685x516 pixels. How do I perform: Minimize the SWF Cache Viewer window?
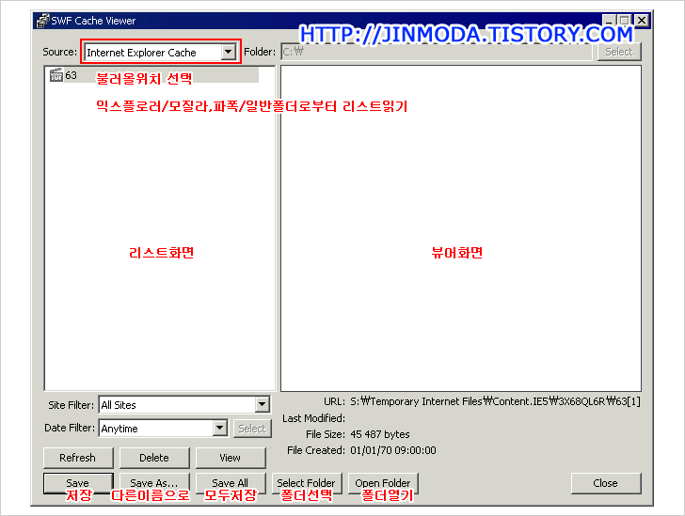(x=610, y=20)
